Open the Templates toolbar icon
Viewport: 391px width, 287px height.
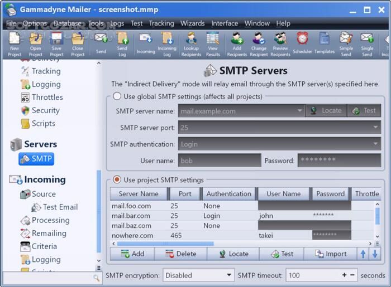pyautogui.click(x=324, y=40)
